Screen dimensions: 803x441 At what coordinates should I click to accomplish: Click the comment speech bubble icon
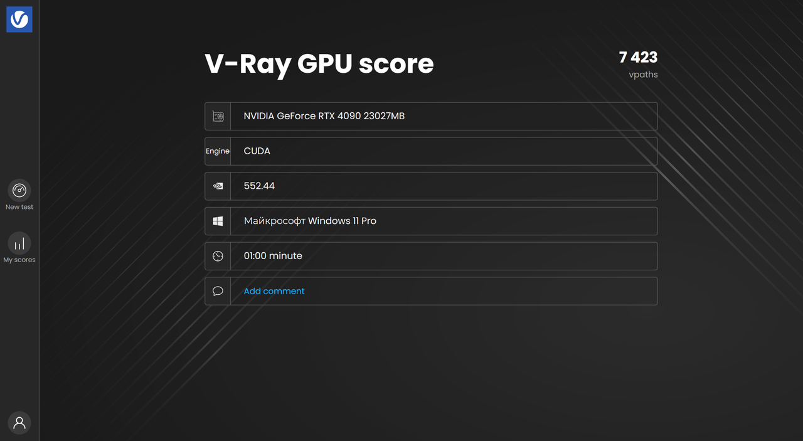point(218,291)
